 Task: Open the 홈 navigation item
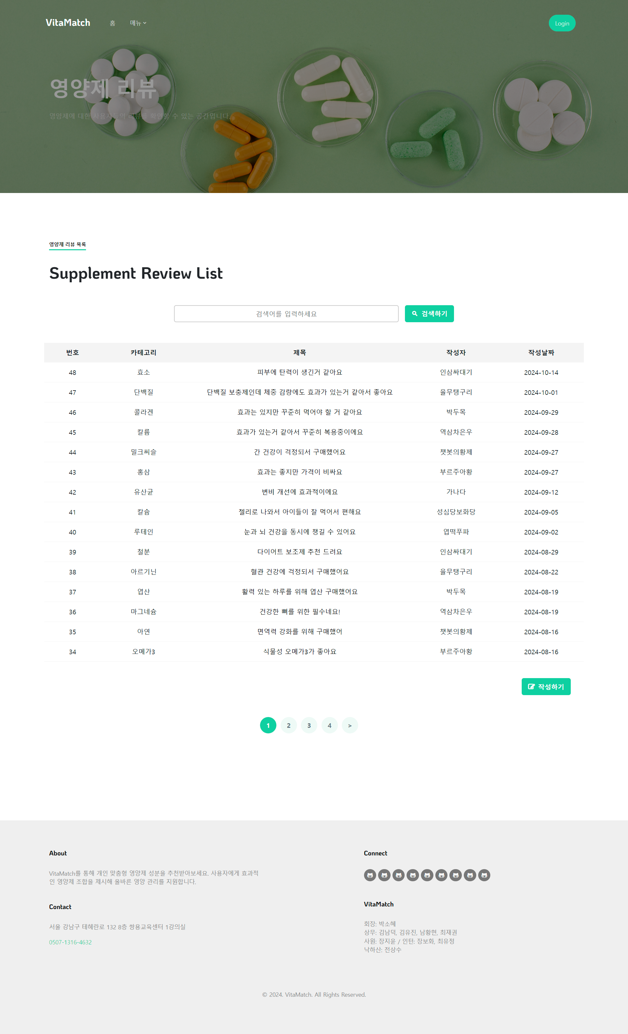(113, 23)
